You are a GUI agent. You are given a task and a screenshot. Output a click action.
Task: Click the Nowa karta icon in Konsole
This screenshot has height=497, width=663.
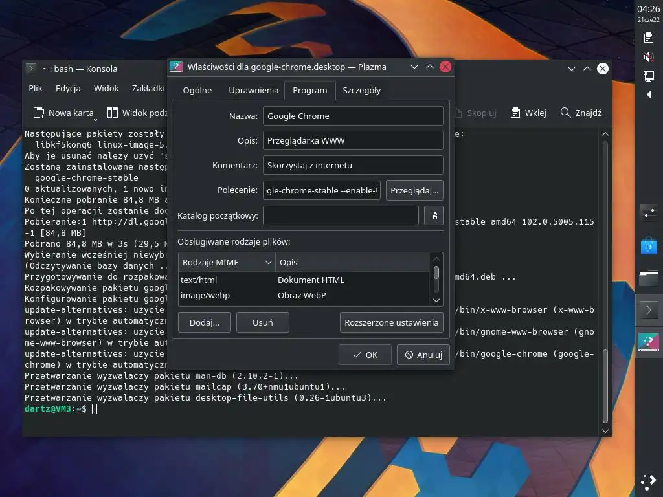[39, 113]
